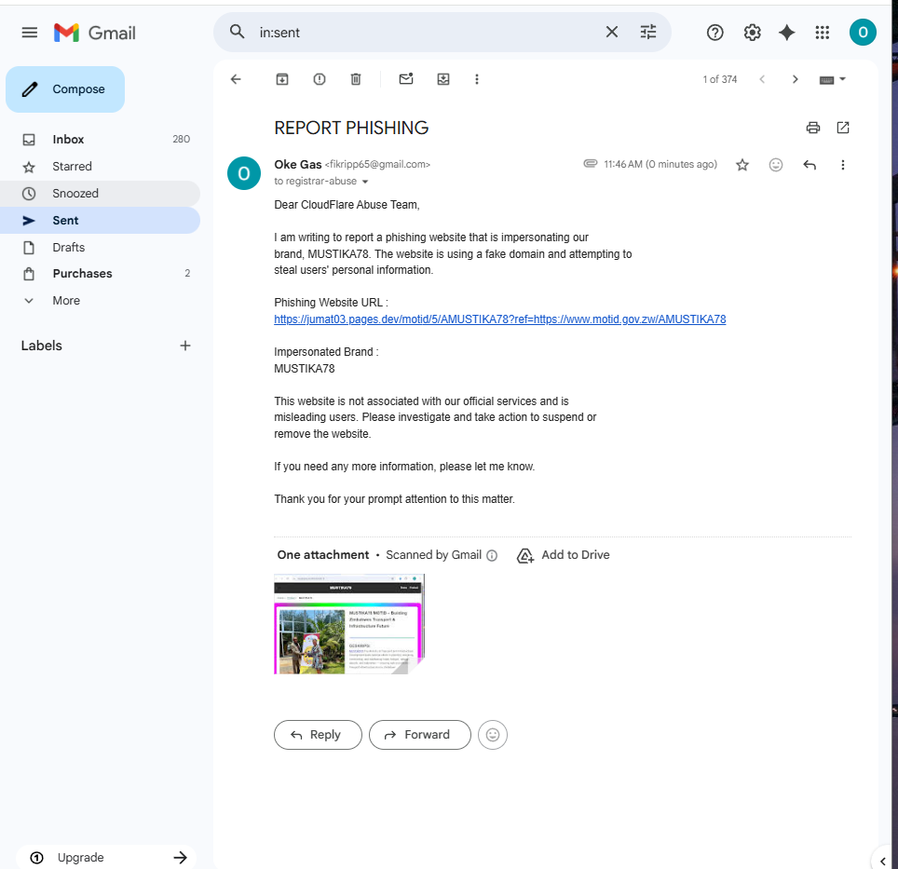The image size is (898, 869).
Task: Click the attachment paperclip indicator
Action: pos(590,164)
